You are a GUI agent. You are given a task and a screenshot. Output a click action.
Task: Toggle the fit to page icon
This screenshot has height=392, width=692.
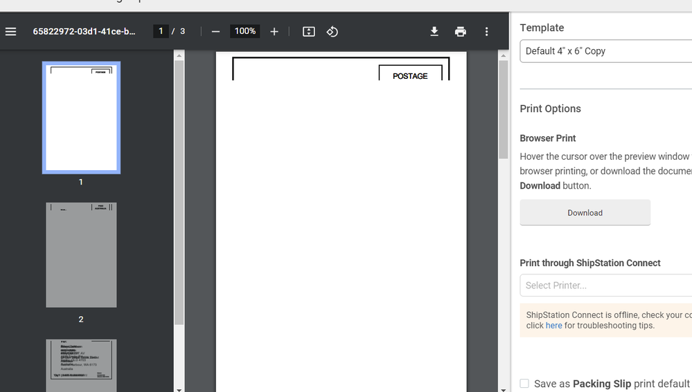pos(309,32)
